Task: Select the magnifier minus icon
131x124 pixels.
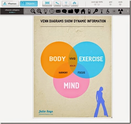Action: [33, 11]
